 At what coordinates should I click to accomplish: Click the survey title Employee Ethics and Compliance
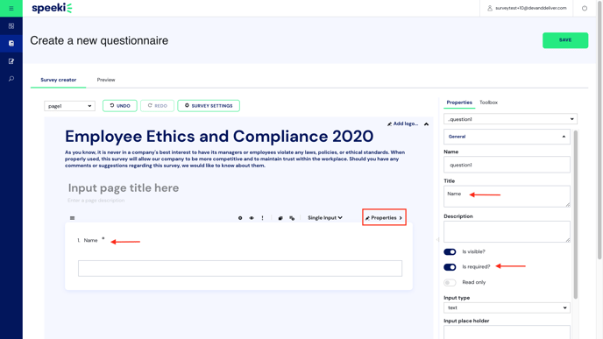point(219,137)
